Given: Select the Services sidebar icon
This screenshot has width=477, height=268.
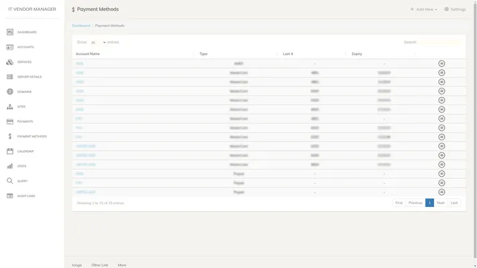Looking at the screenshot, I should 10,62.
